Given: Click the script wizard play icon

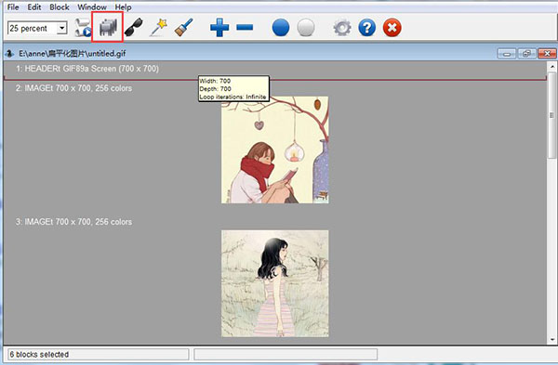Looking at the screenshot, I should [83, 27].
